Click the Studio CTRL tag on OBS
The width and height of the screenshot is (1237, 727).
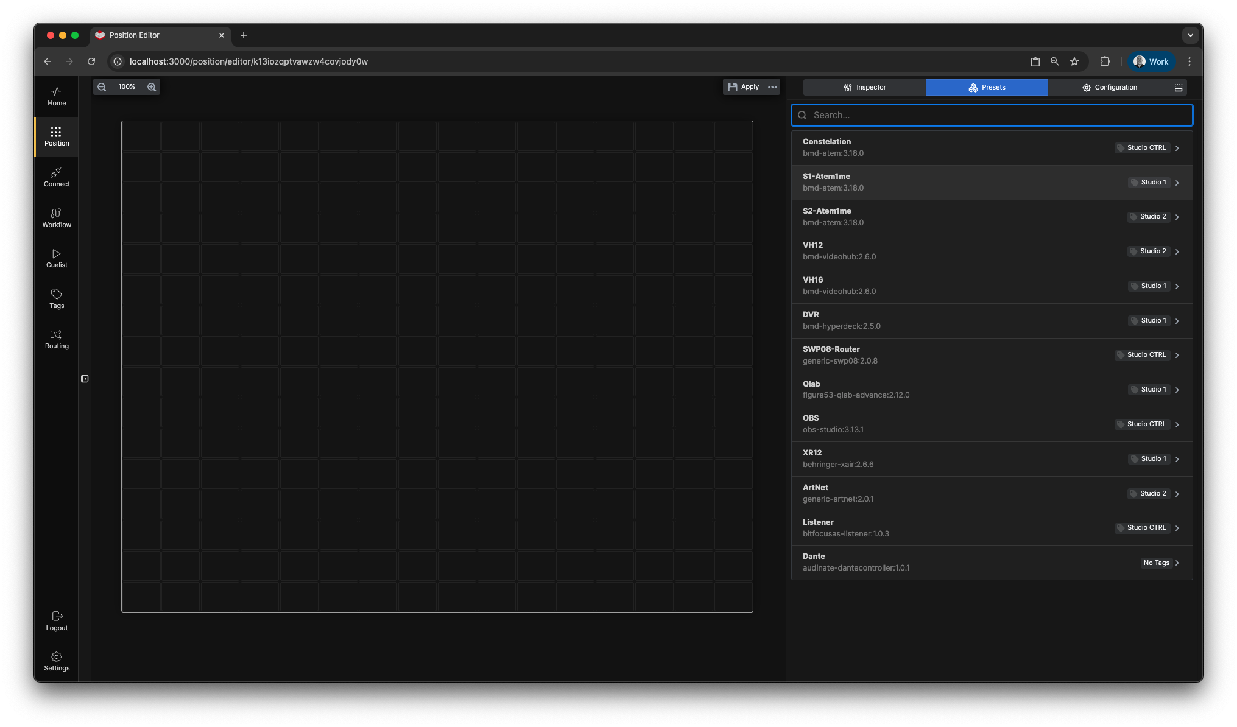[1142, 424]
